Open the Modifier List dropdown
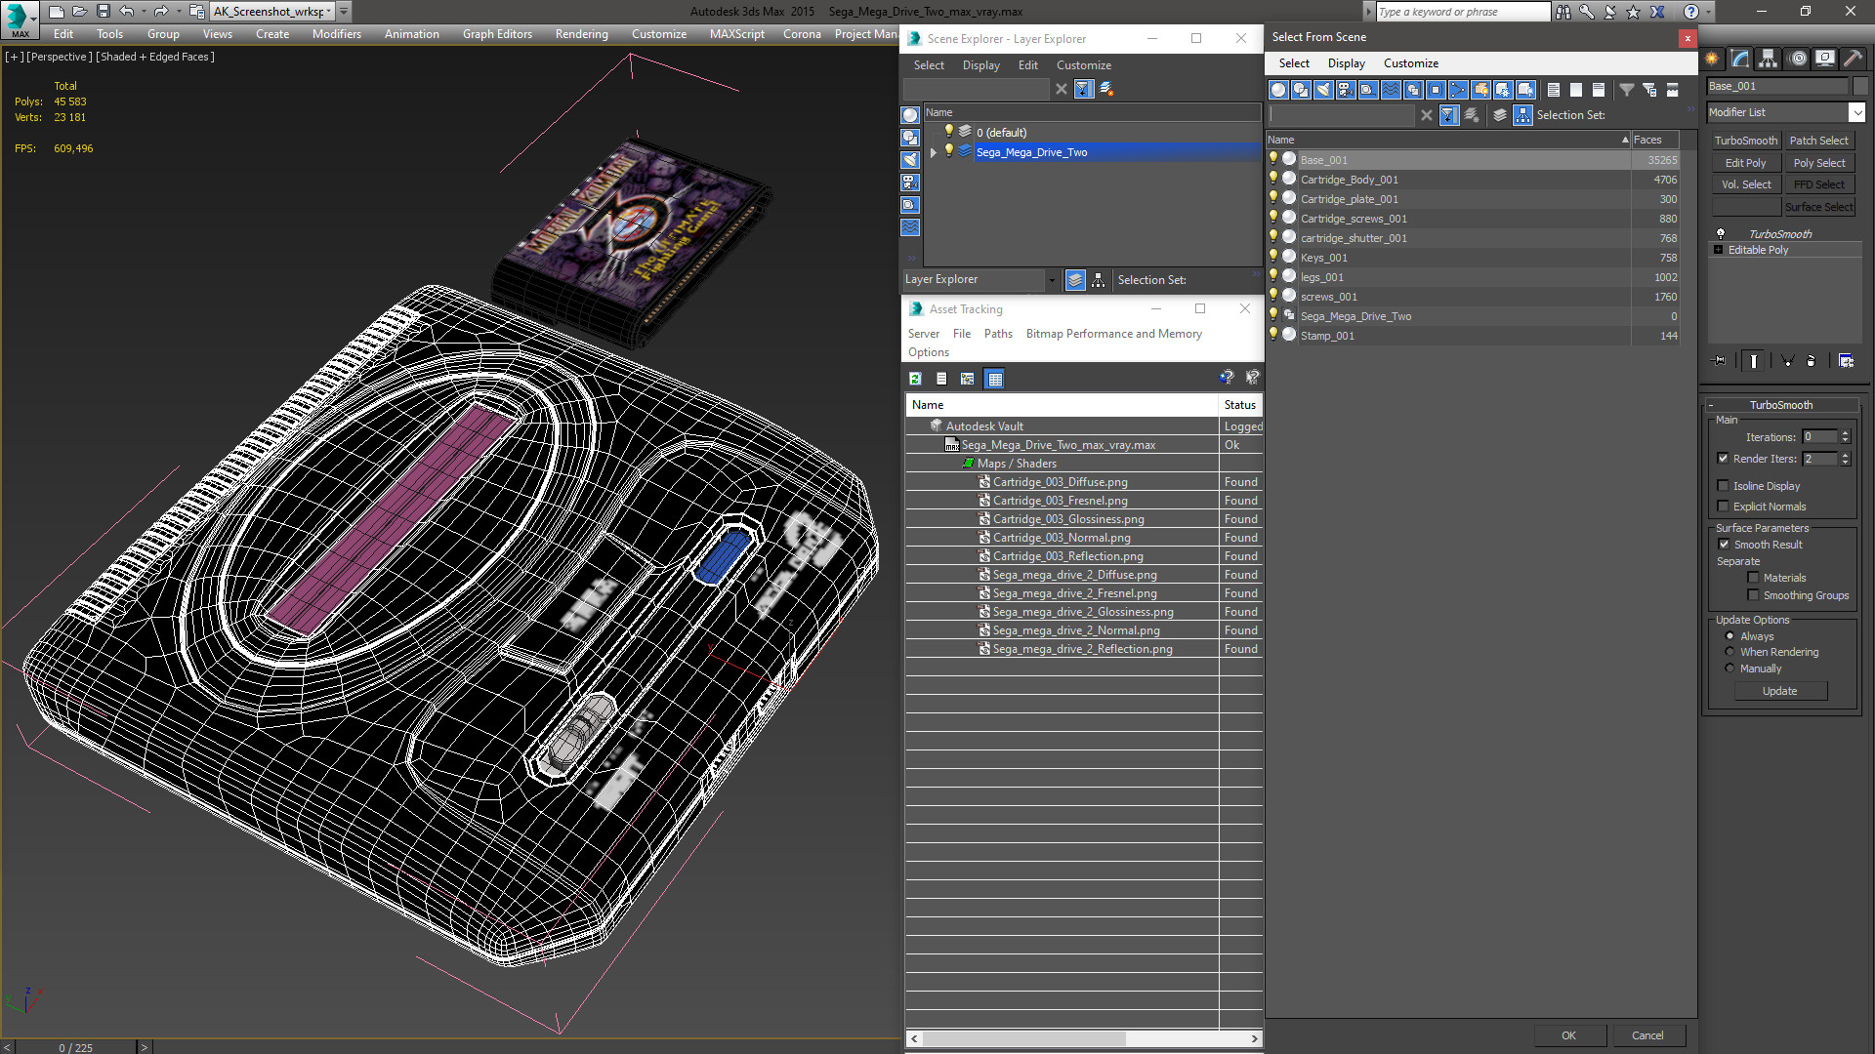 1856,112
